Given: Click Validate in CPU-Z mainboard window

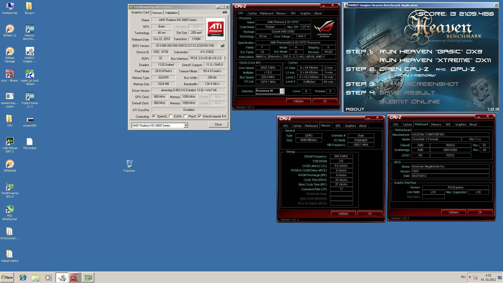Looking at the screenshot, I should pos(453,212).
